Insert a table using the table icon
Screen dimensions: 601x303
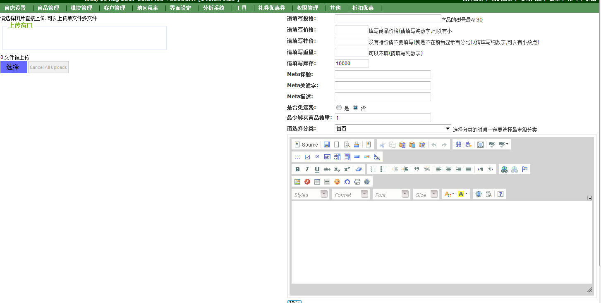317,182
